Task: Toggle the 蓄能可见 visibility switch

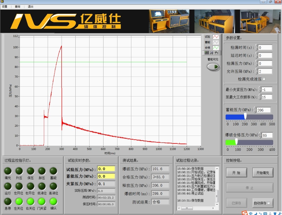Action: coord(213,67)
